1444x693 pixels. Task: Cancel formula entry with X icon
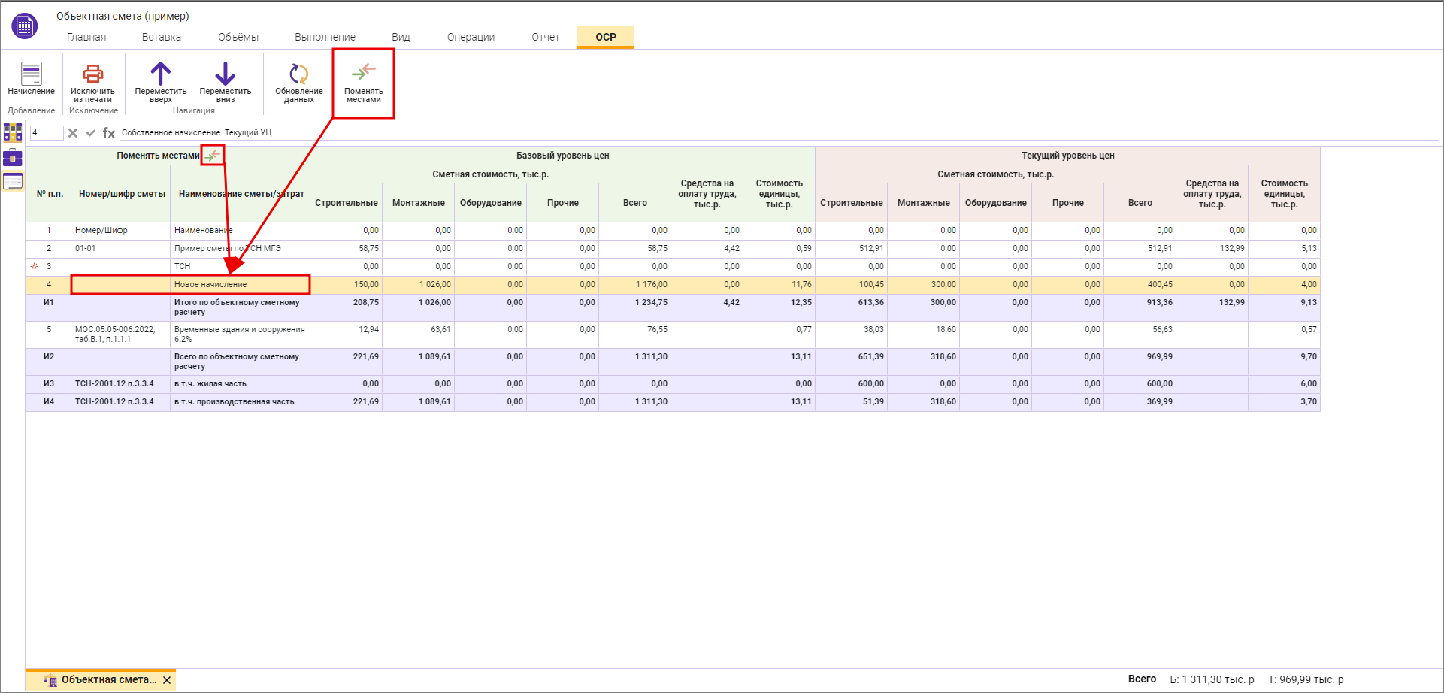point(73,133)
